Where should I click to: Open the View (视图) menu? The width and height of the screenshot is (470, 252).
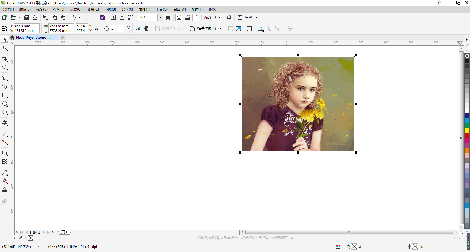(42, 9)
